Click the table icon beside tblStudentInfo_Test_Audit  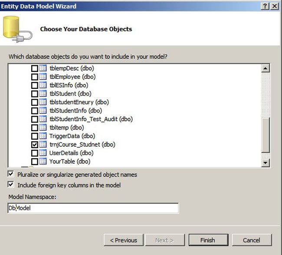pyautogui.click(x=43, y=119)
